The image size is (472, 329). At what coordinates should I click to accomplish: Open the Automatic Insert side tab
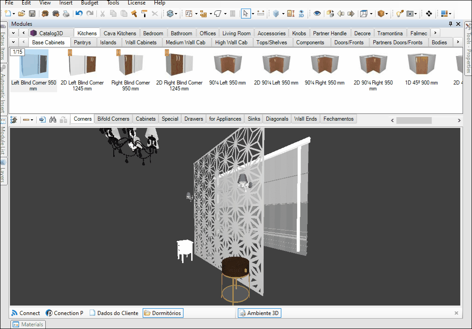point(3,89)
